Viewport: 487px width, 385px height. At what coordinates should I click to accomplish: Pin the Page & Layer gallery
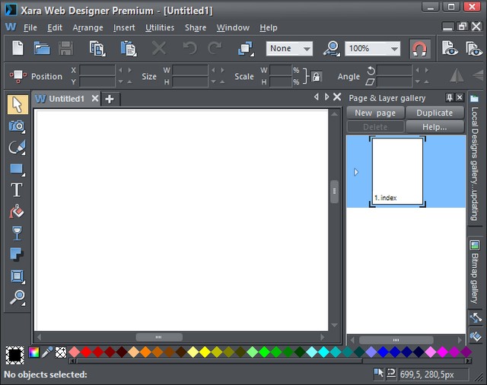(450, 98)
